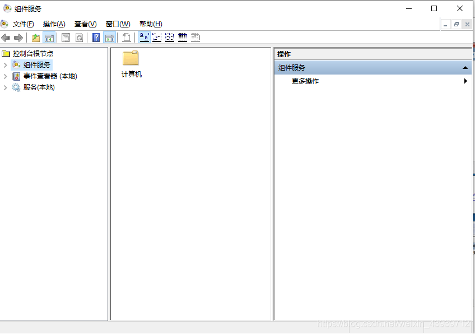
Task: Restore the inner MDI child window
Action: (456, 25)
